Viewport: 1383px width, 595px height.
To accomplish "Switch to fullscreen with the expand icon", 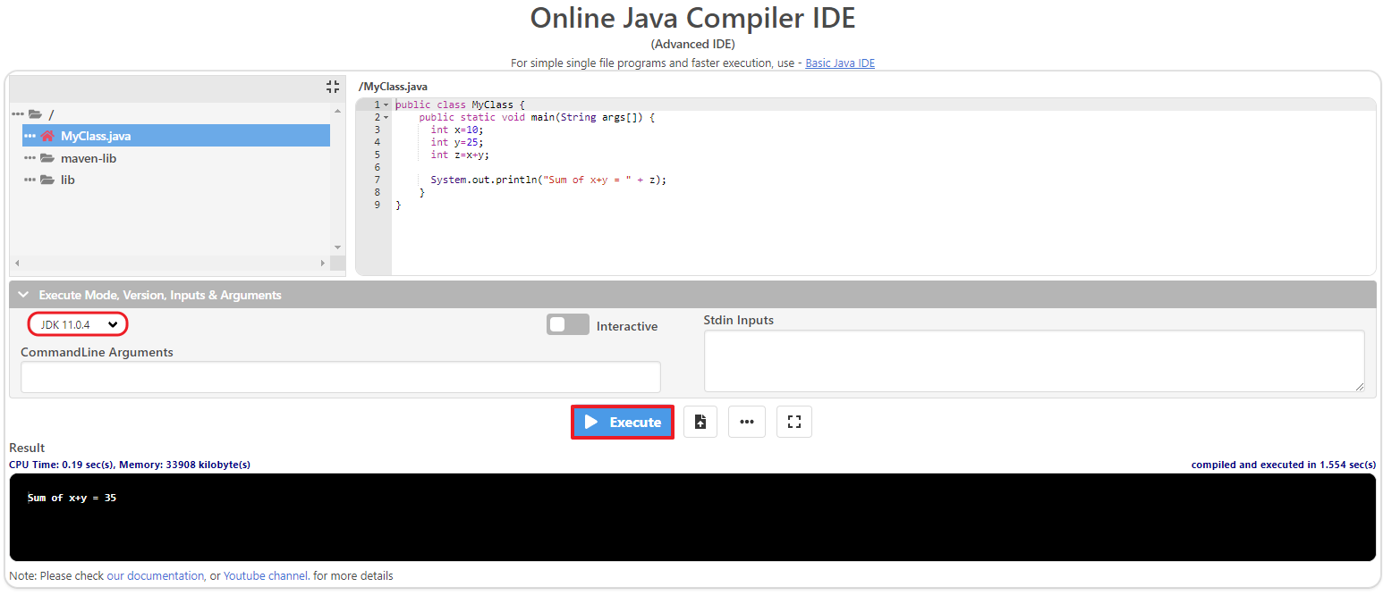I will [794, 422].
